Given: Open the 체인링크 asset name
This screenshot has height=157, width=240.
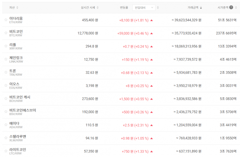Looking at the screenshot, I should tap(16, 58).
